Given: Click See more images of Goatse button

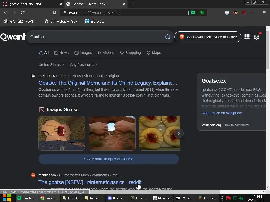Looking at the screenshot, I should (108, 159).
